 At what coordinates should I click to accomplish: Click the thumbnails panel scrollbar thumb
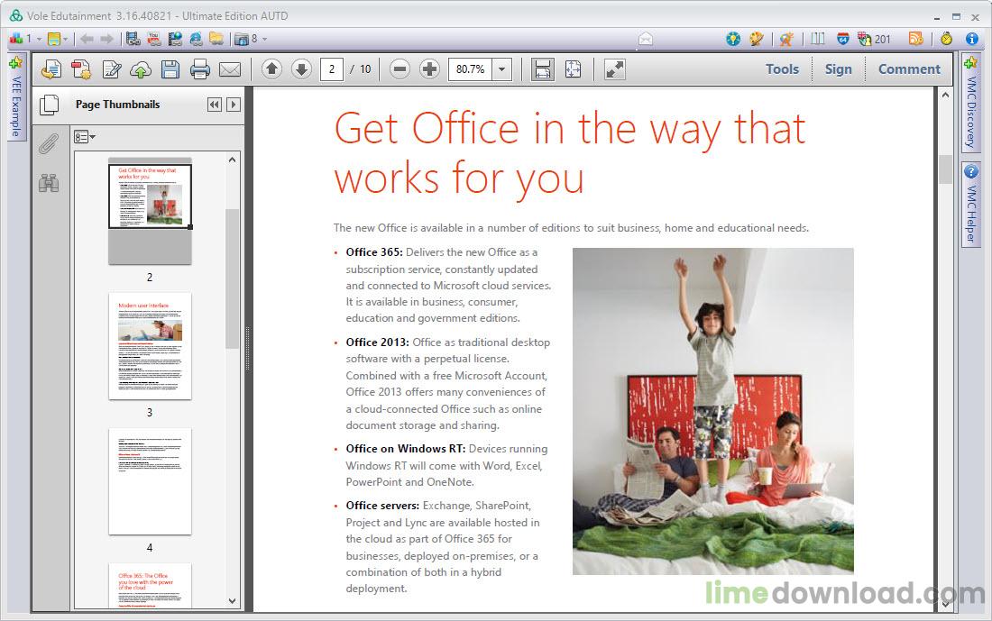(x=232, y=279)
